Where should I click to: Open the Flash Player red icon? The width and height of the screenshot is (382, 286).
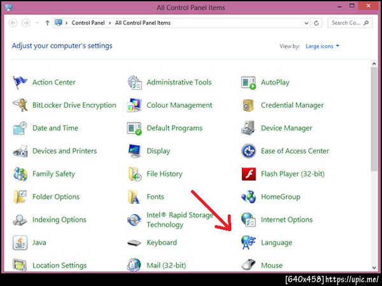point(249,174)
